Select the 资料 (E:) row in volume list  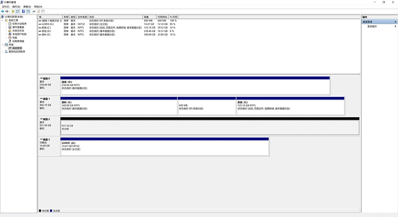tap(107, 35)
